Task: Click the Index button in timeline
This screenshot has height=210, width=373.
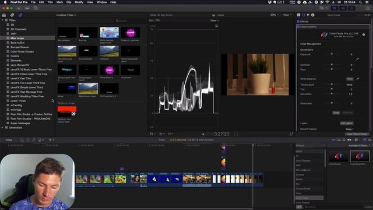Action: click(x=9, y=140)
